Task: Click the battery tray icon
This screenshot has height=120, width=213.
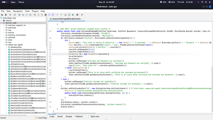Action: click(210, 2)
